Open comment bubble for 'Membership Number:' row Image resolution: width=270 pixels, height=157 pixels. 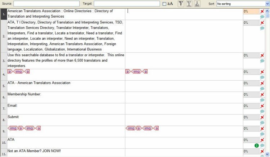click(262, 100)
